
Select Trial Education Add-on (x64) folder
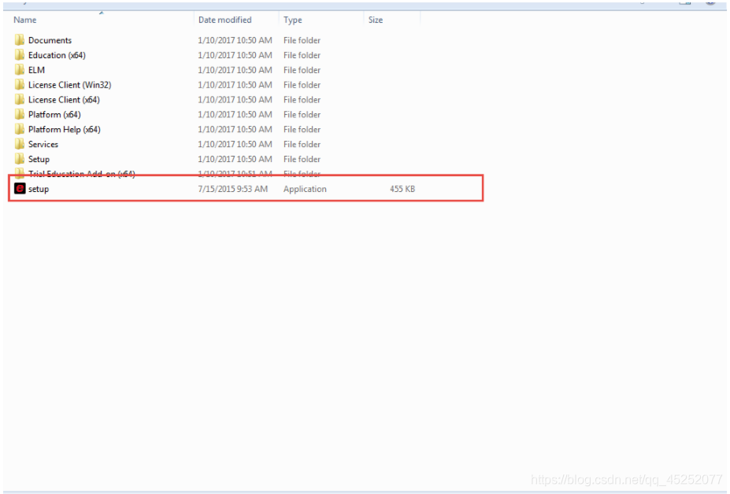pyautogui.click(x=81, y=174)
